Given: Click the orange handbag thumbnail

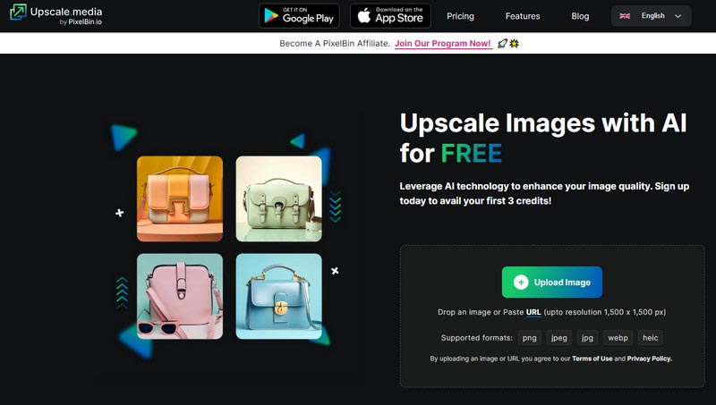Looking at the screenshot, I should (x=180, y=198).
